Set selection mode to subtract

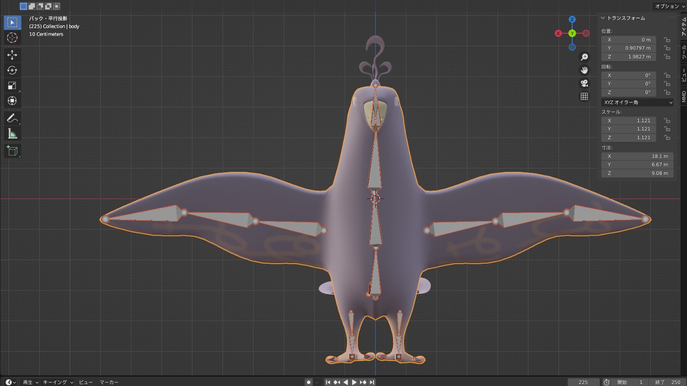click(40, 6)
